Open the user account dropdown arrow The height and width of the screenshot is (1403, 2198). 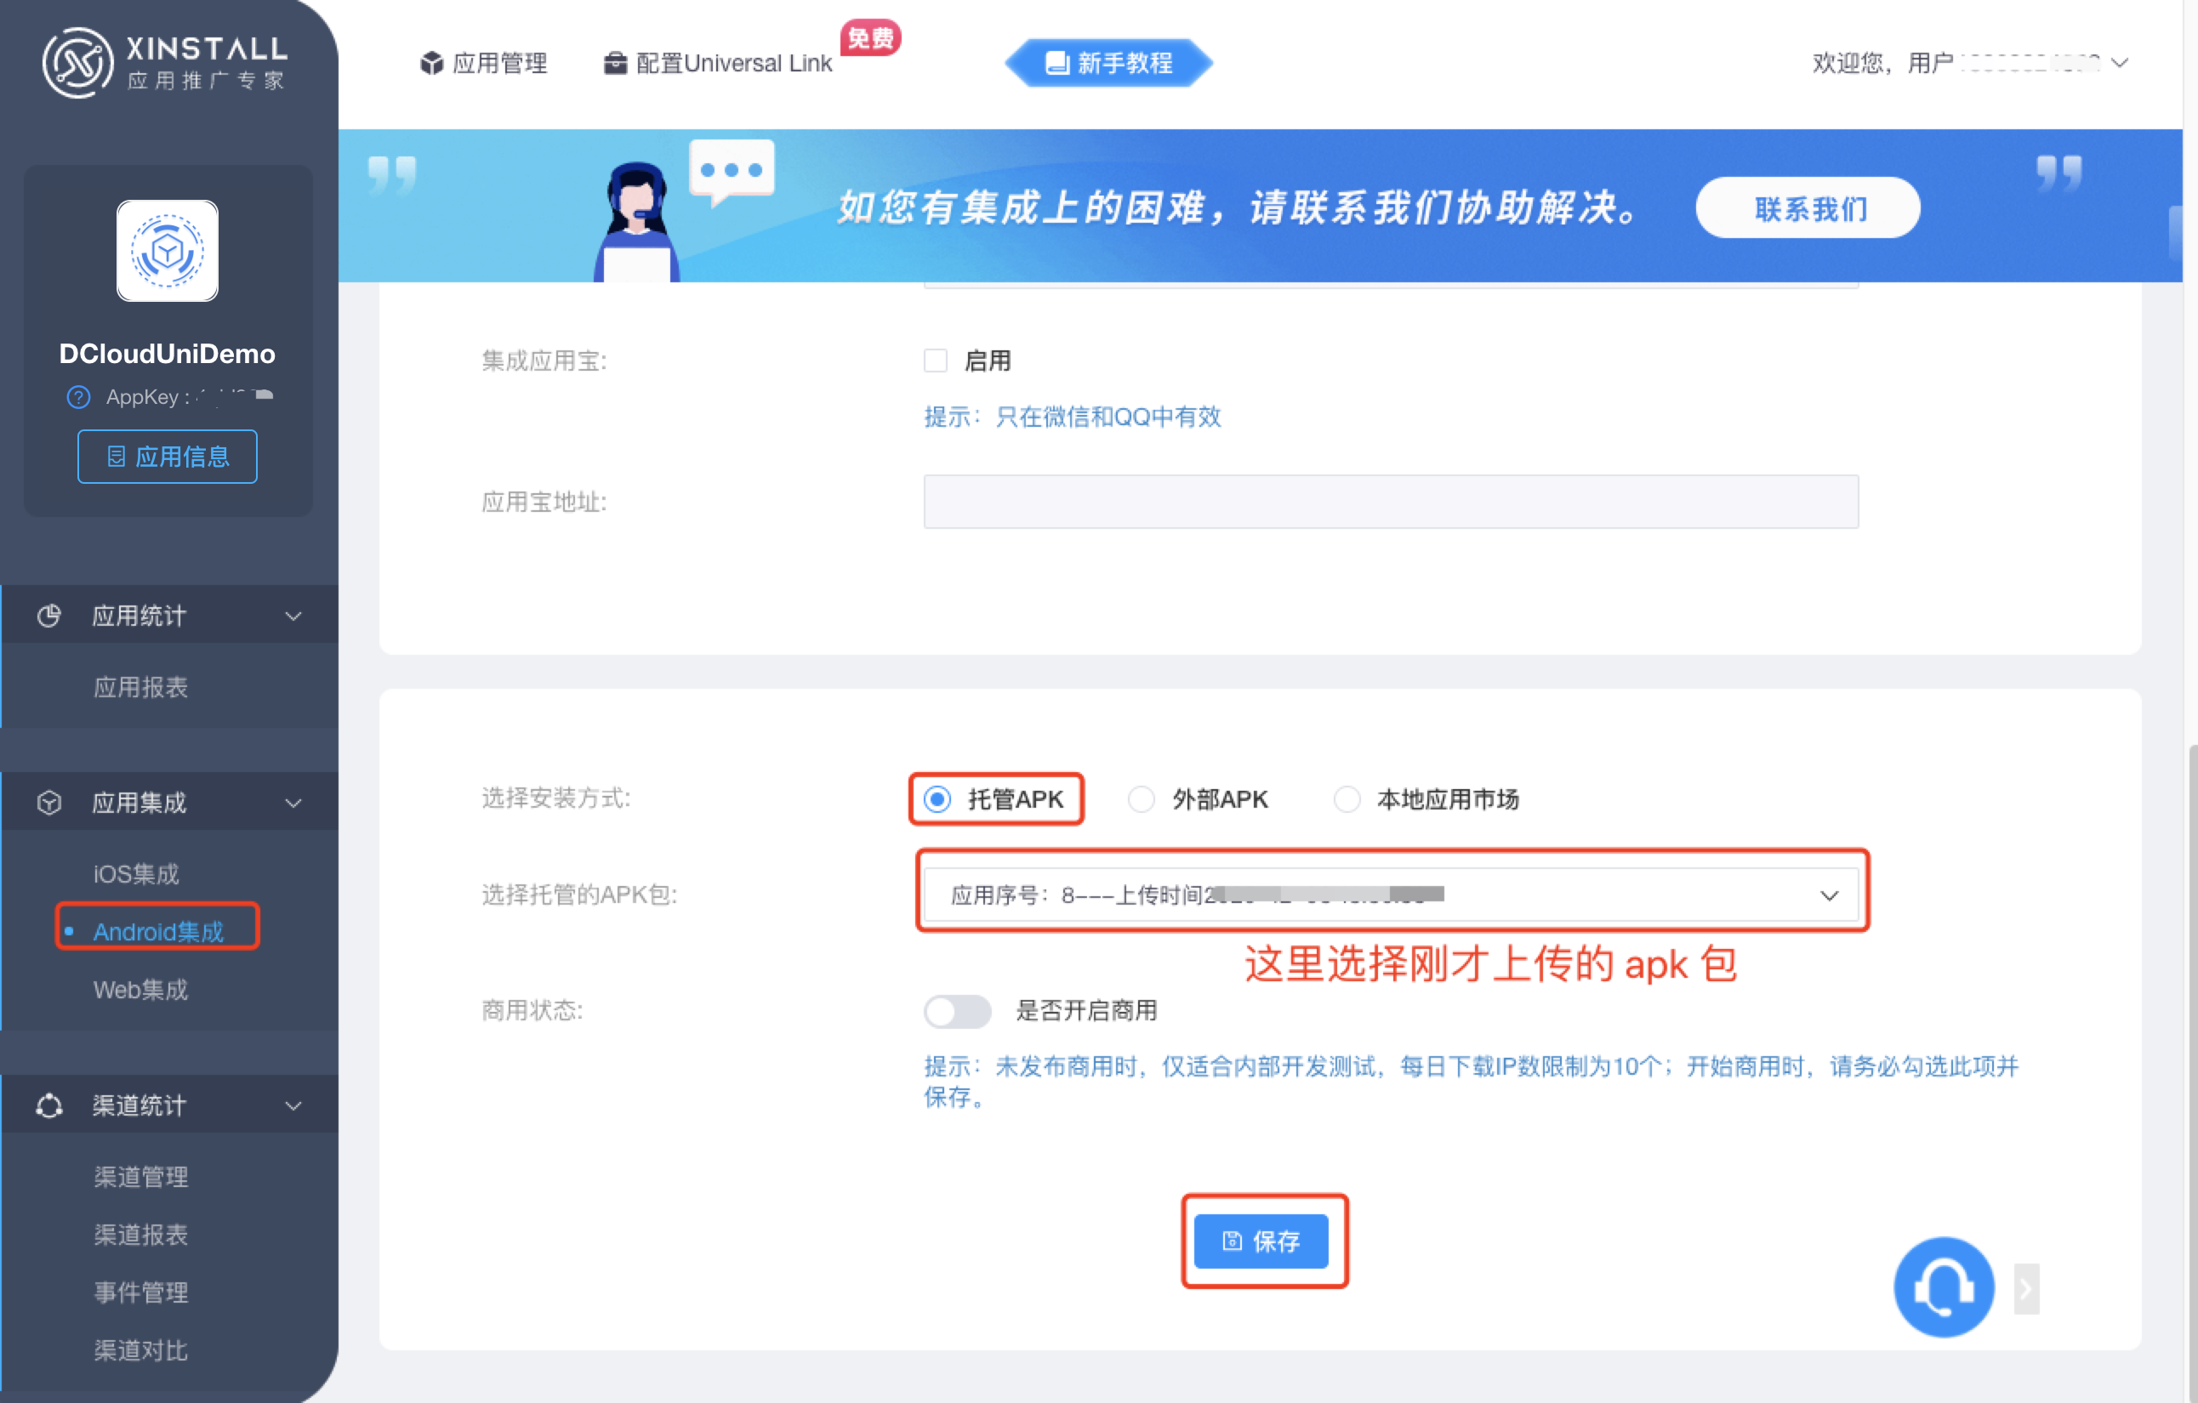[x=2121, y=63]
